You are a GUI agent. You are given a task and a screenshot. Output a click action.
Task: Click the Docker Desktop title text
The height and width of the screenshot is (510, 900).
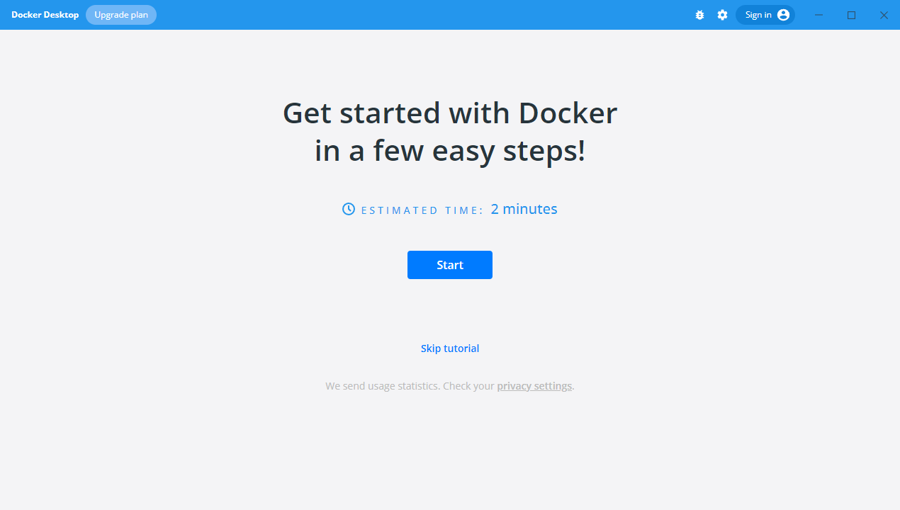(45, 15)
